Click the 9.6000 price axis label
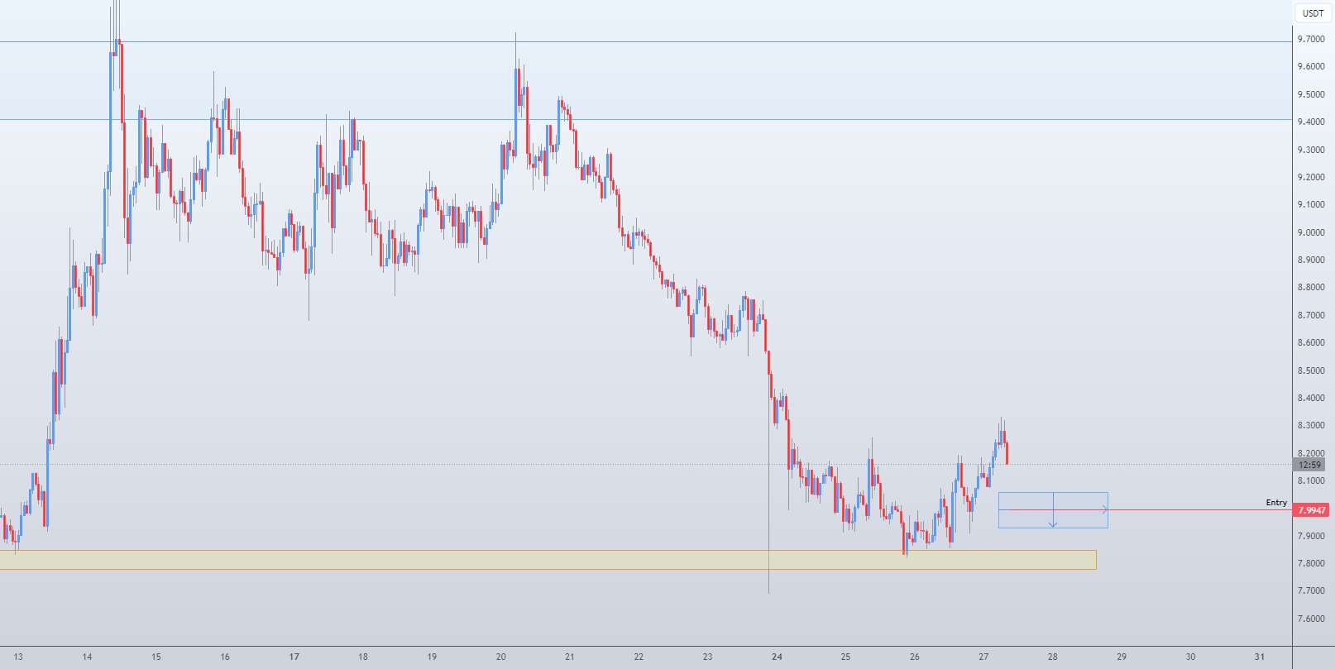Image resolution: width=1335 pixels, height=669 pixels. 1311,66
